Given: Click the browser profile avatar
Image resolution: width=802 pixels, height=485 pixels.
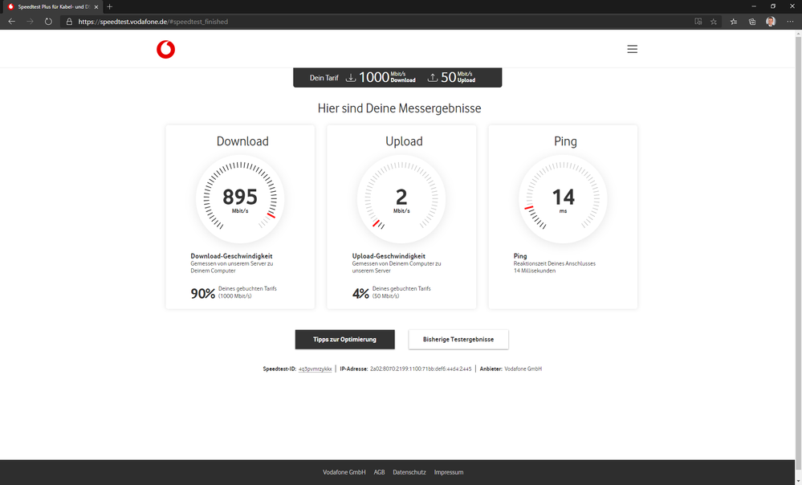Looking at the screenshot, I should click(771, 22).
